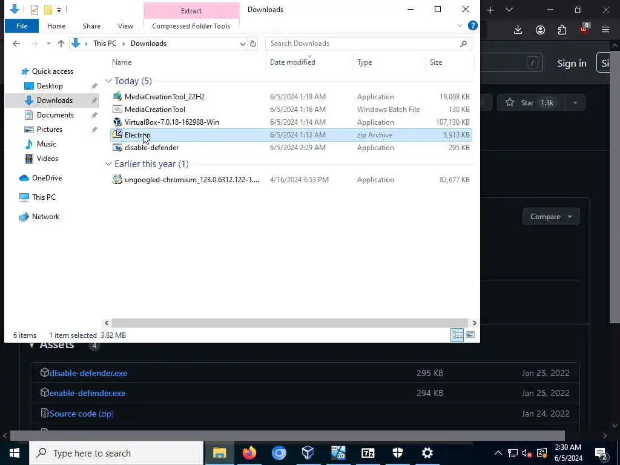Screen dimensions: 620x465
Task: Click the GitHub Sign in link
Action: pos(572,63)
